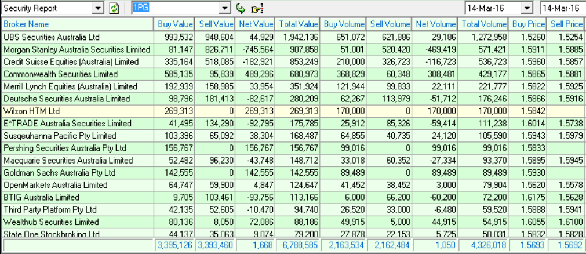
Task: Click the green refresh report icon
Action: 114,8
